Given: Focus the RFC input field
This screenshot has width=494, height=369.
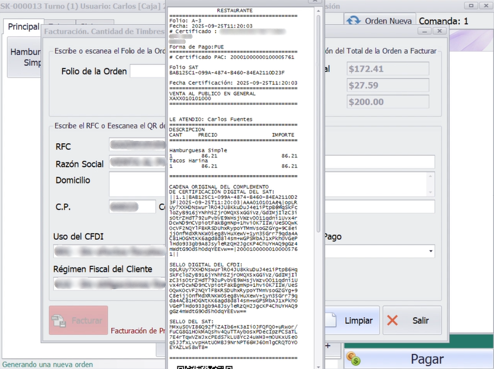Looking at the screenshot, I should click(137, 147).
